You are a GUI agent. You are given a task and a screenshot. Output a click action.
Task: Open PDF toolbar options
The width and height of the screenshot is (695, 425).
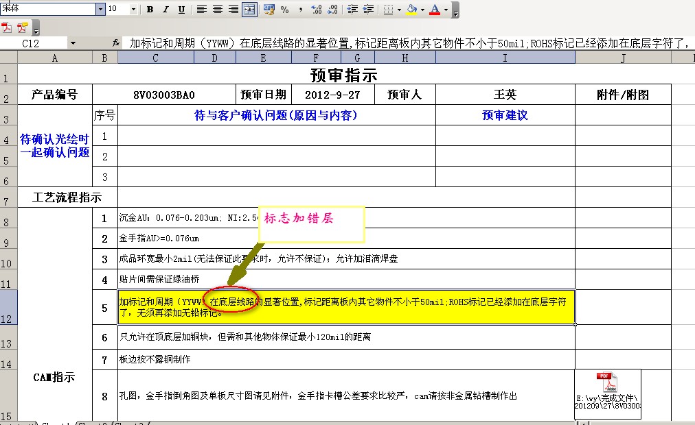click(36, 29)
